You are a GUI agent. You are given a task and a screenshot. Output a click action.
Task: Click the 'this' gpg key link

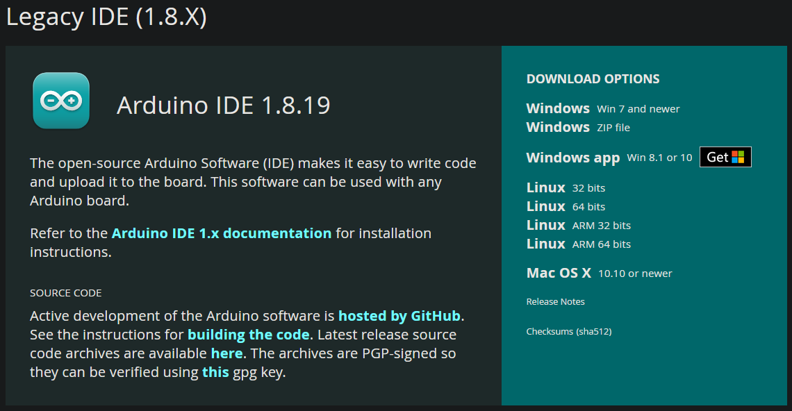point(215,372)
